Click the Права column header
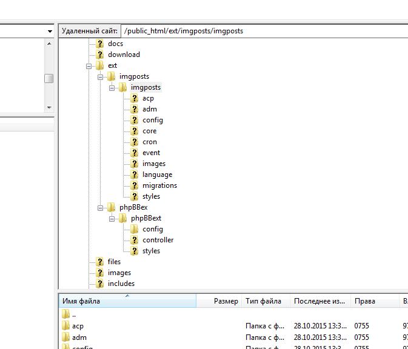 (x=365, y=301)
